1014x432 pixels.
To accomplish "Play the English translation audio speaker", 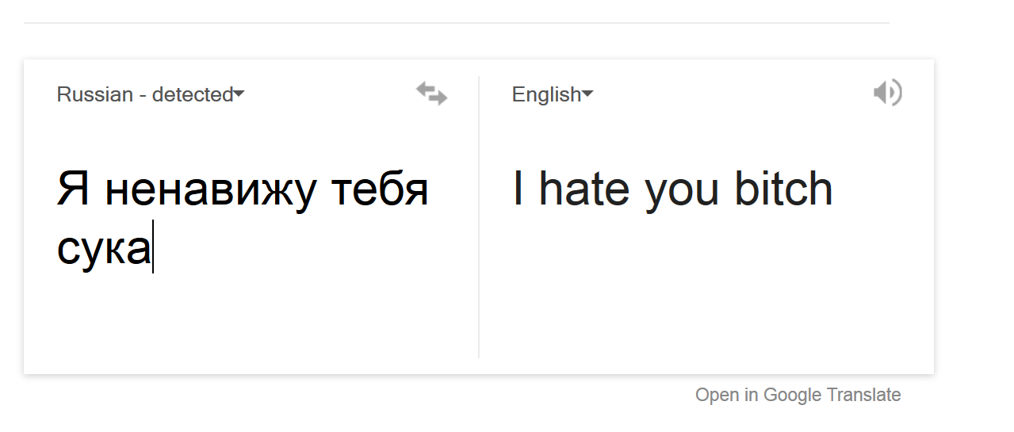I will (x=887, y=93).
